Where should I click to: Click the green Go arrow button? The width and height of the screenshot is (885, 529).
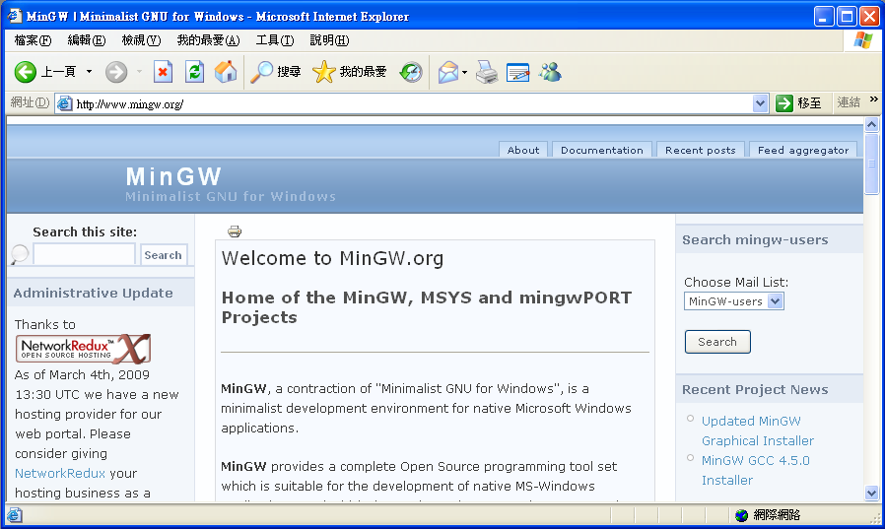pos(784,103)
